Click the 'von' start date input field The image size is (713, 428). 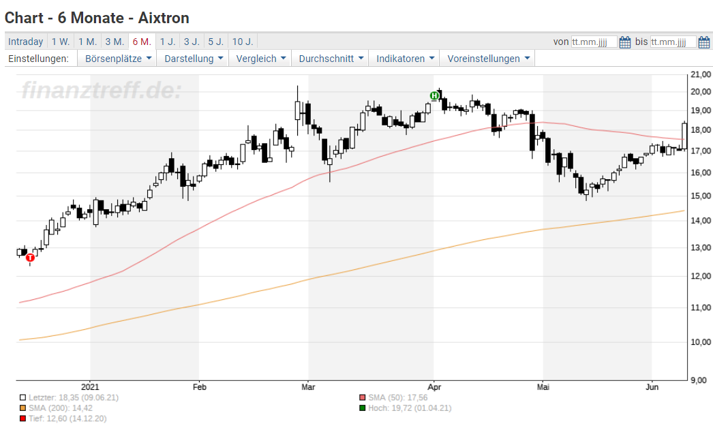594,42
